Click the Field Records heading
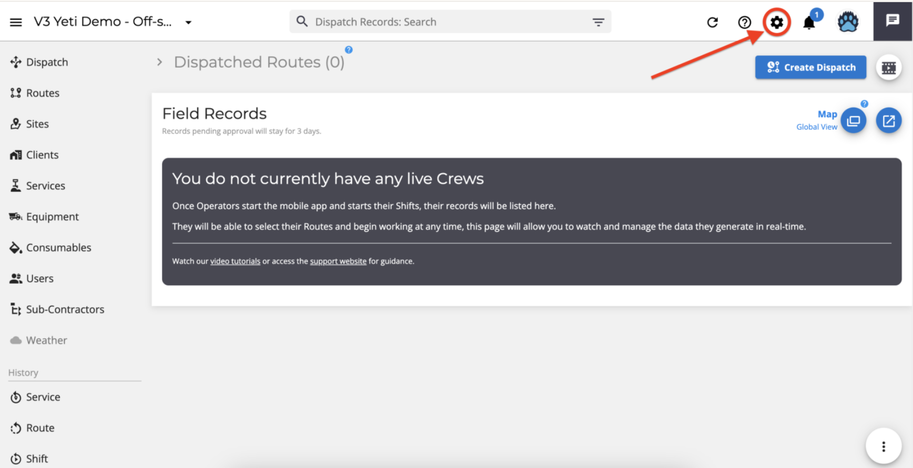The image size is (913, 468). pos(214,113)
